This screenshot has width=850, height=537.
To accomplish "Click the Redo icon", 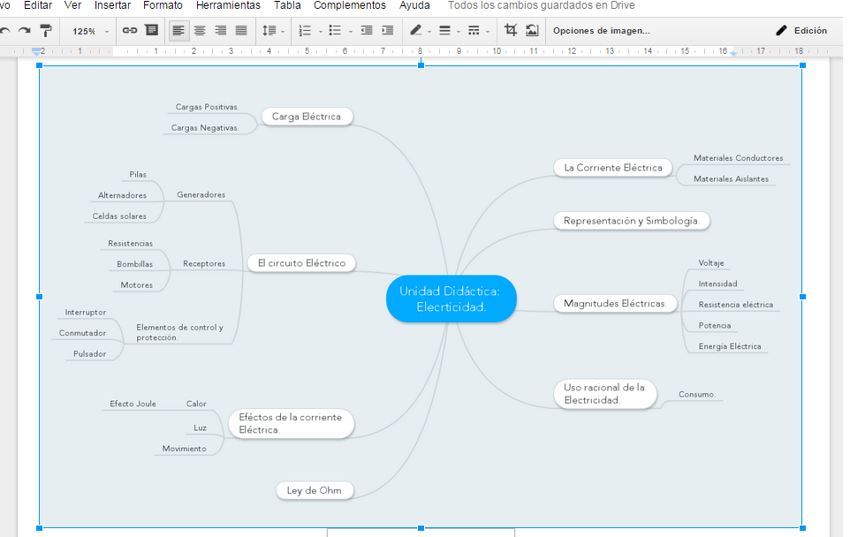I will coord(27,30).
